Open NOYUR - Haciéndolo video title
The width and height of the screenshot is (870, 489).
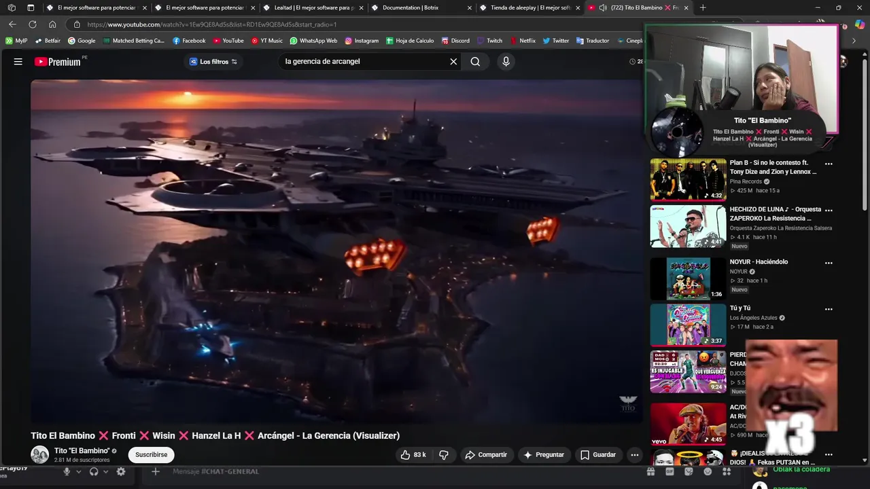click(x=759, y=261)
